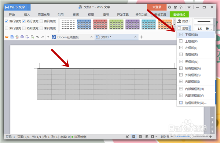
Task: Click the shading paint bucket icon
Action: (179, 21)
